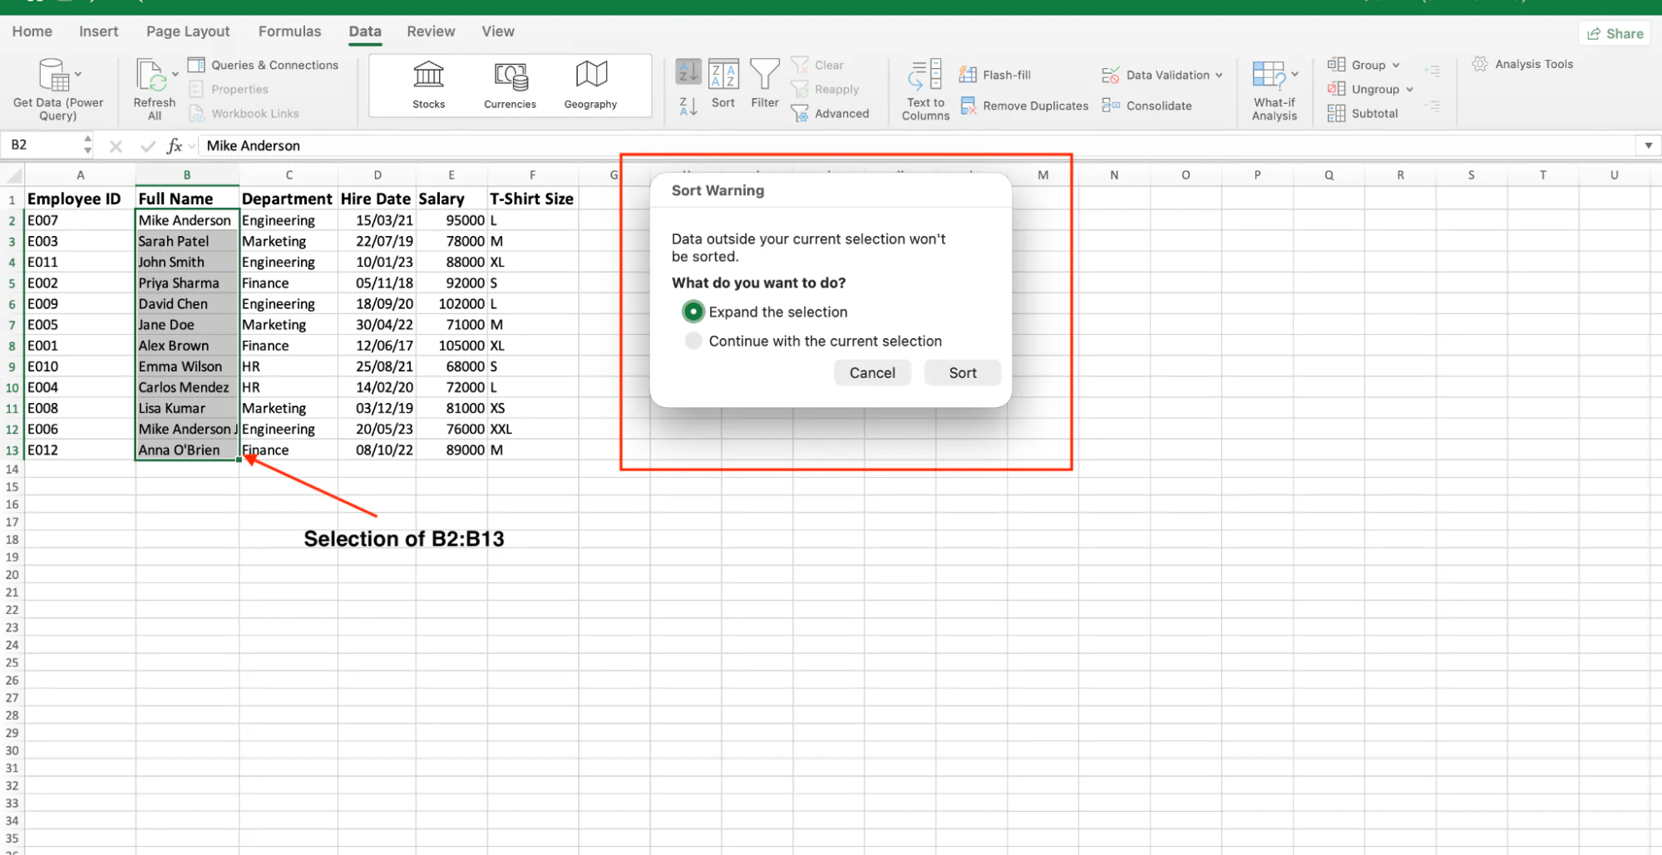Click formula bar confirm checkmark icon
Viewport: 1662px width, 855px height.
click(x=148, y=146)
